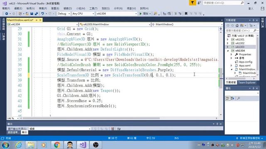
Task: Close the MainWindow.xaml.cs tab
Action: pos(40,20)
